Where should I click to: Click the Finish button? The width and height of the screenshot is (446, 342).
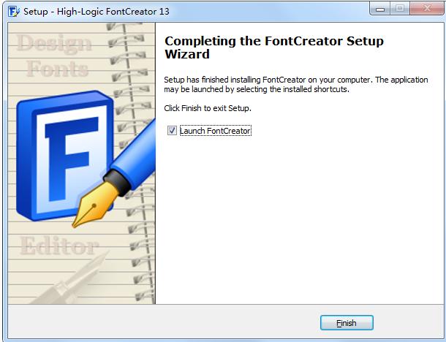point(347,323)
